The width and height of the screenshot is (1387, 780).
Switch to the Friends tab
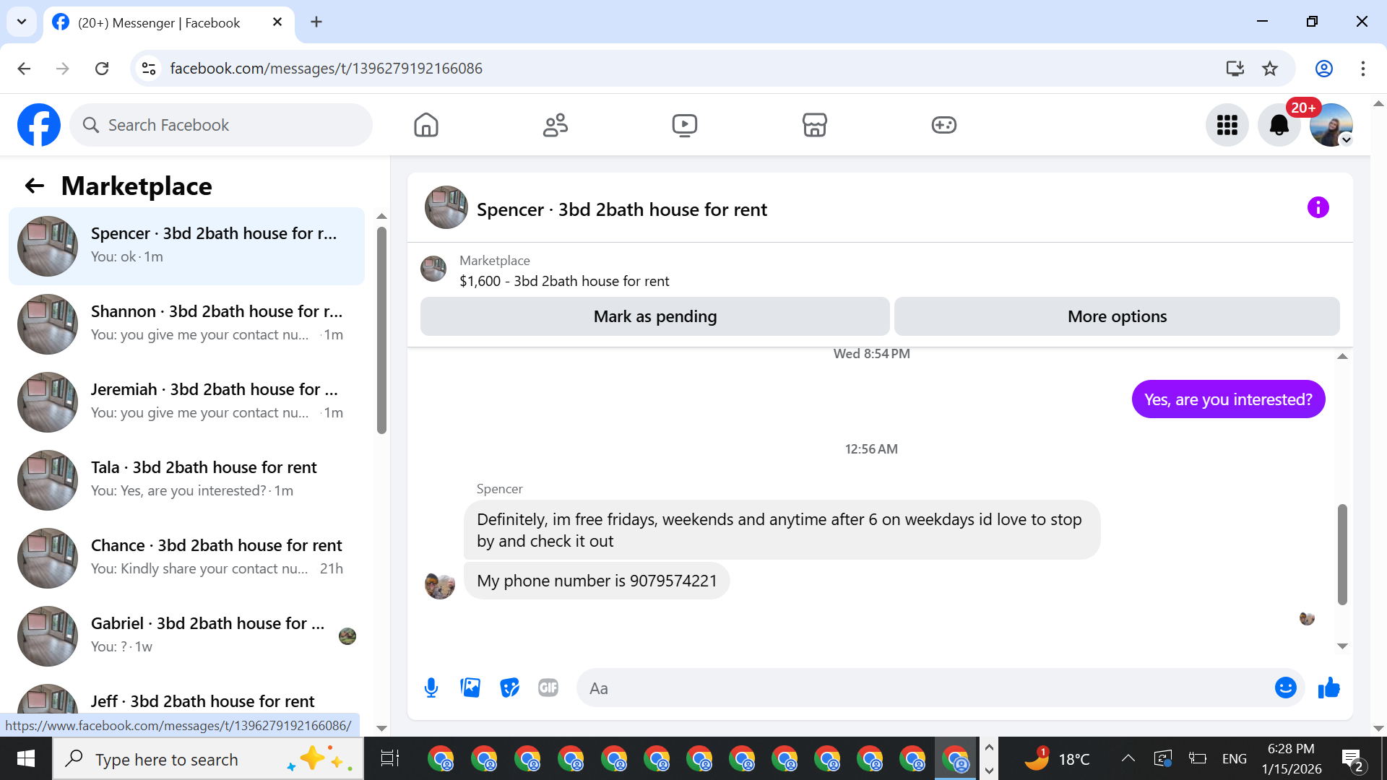click(555, 125)
